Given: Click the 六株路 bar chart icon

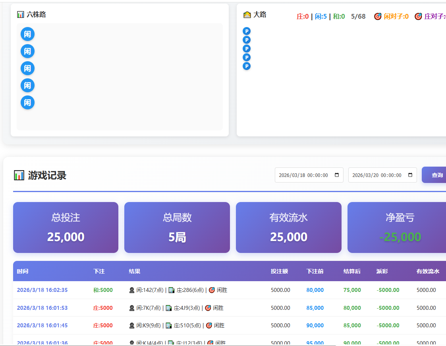Looking at the screenshot, I should click(21, 15).
